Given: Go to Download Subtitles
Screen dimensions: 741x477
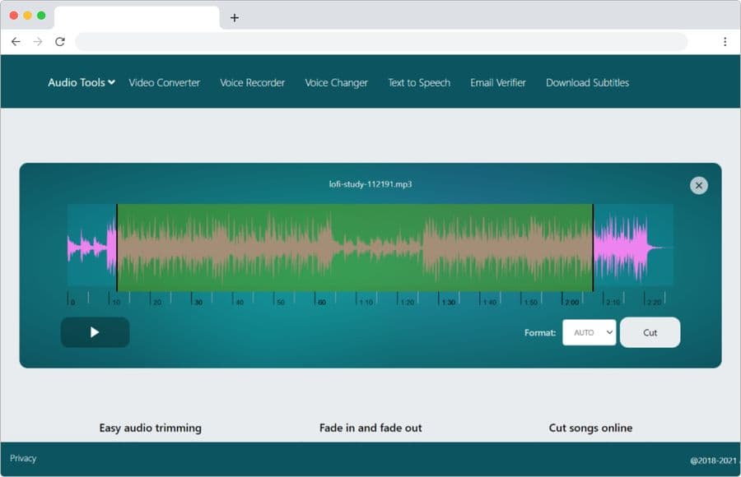Looking at the screenshot, I should (x=587, y=82).
